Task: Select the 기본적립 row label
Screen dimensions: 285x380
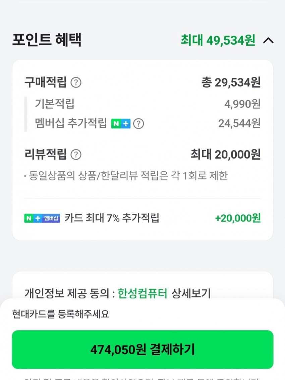Action: pos(54,104)
